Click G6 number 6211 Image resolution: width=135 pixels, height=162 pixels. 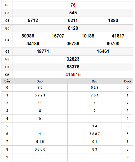point(73,20)
